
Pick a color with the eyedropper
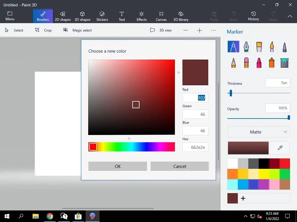(280, 148)
